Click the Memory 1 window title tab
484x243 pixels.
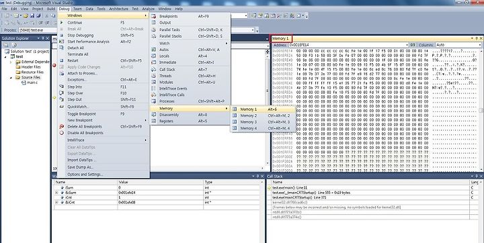(x=281, y=38)
